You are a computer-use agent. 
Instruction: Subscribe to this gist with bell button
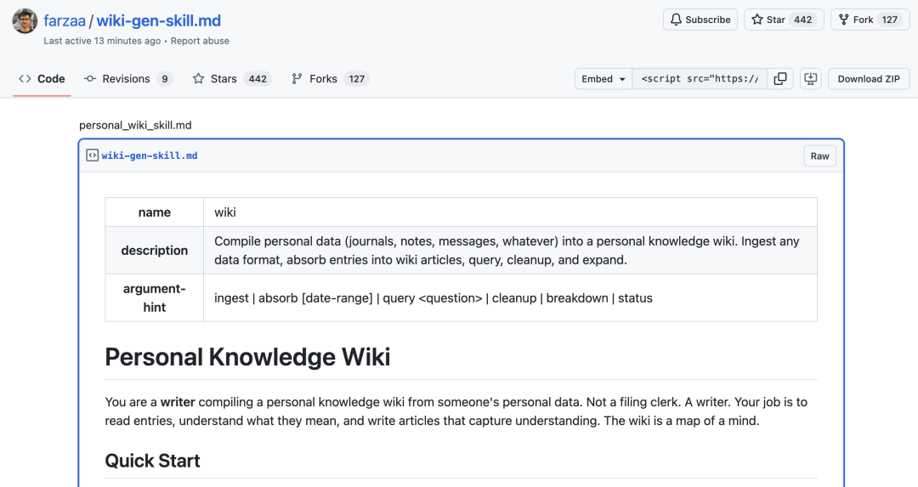pos(700,20)
